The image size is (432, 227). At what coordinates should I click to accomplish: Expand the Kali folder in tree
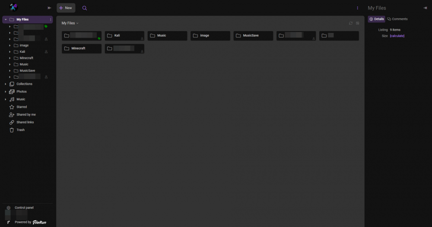coord(10,52)
